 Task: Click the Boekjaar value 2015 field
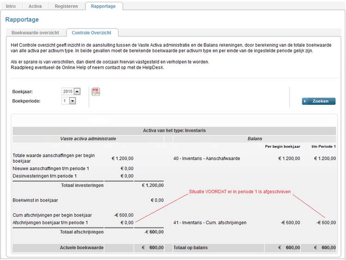click(68, 91)
